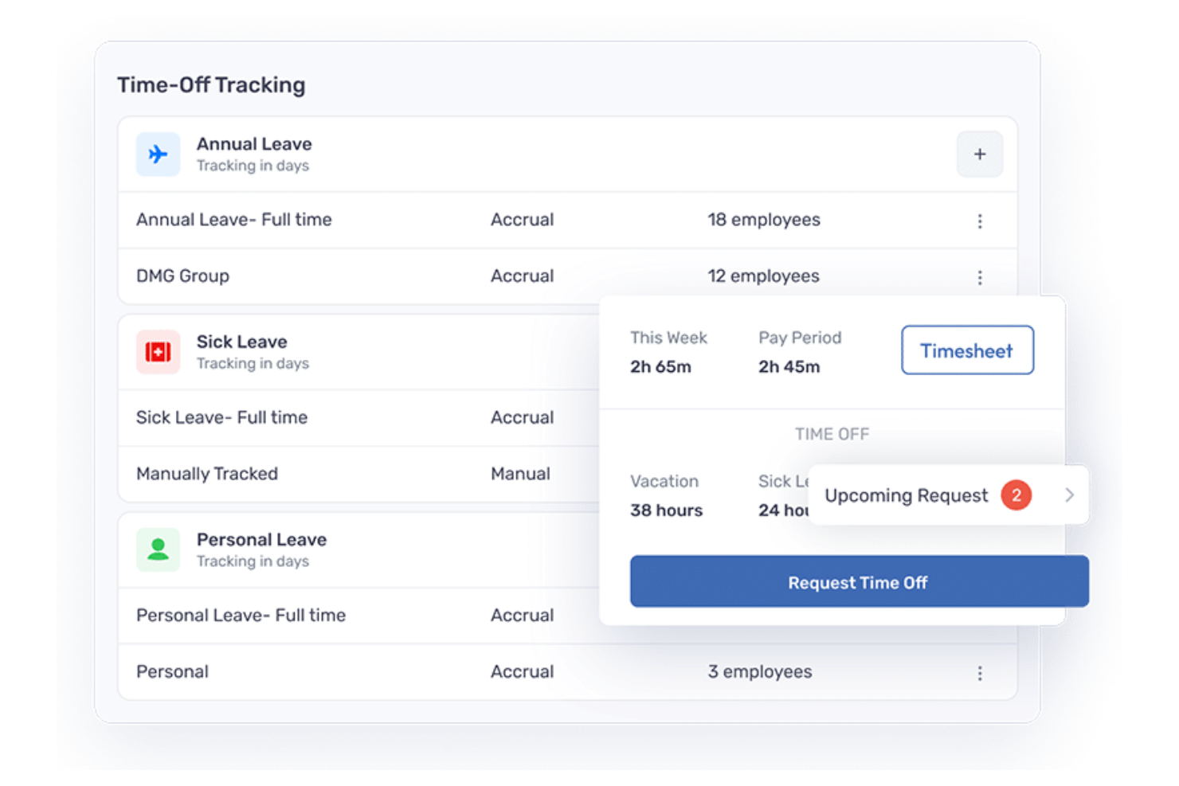Open the Manually Tracked Manual type selector
The height and width of the screenshot is (786, 1179).
(x=520, y=473)
